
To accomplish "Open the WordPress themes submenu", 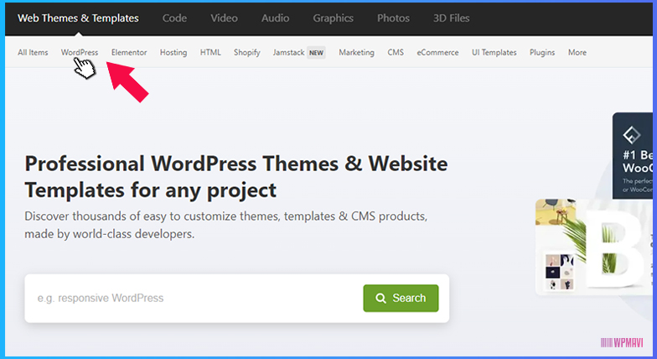I will click(79, 52).
